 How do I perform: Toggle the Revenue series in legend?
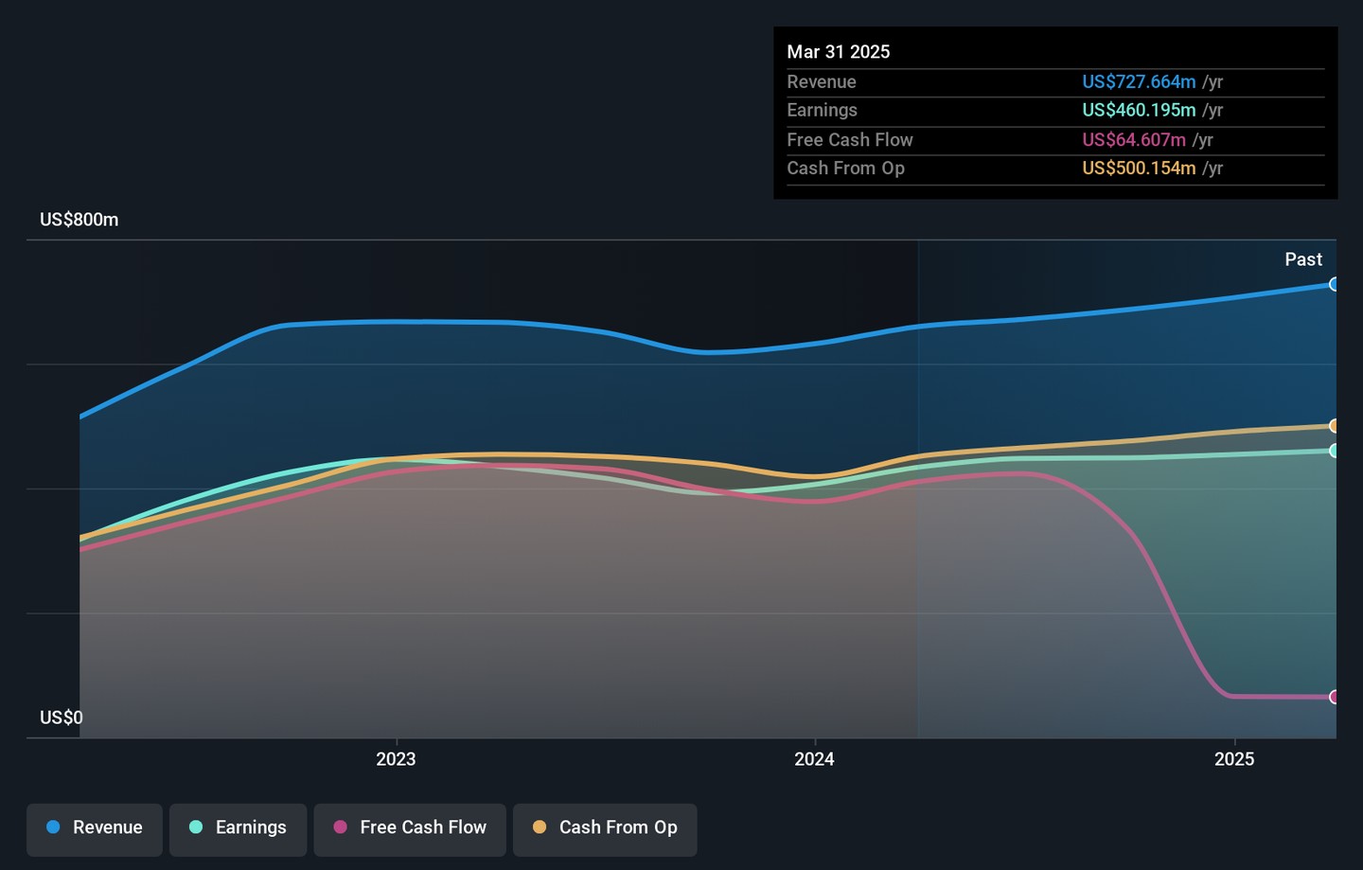[x=95, y=828]
